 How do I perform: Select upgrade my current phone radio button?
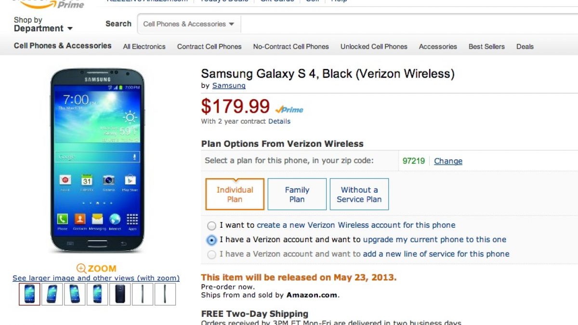212,240
